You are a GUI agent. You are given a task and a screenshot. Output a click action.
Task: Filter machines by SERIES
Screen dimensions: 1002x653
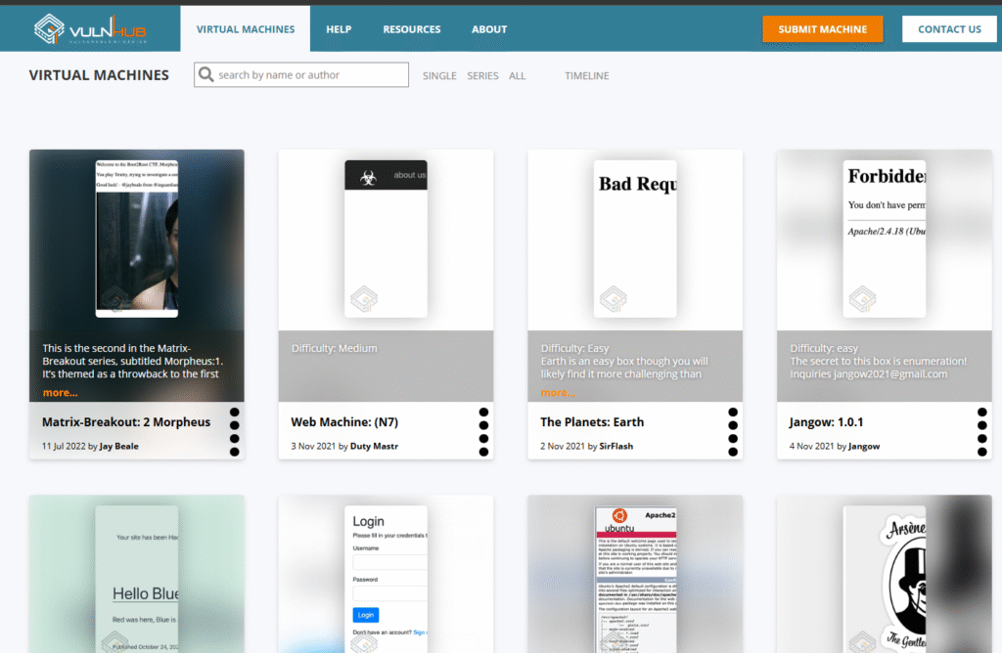482,76
